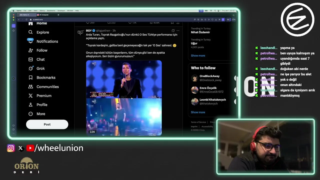Click the reply icon showing 269

pos(87,23)
